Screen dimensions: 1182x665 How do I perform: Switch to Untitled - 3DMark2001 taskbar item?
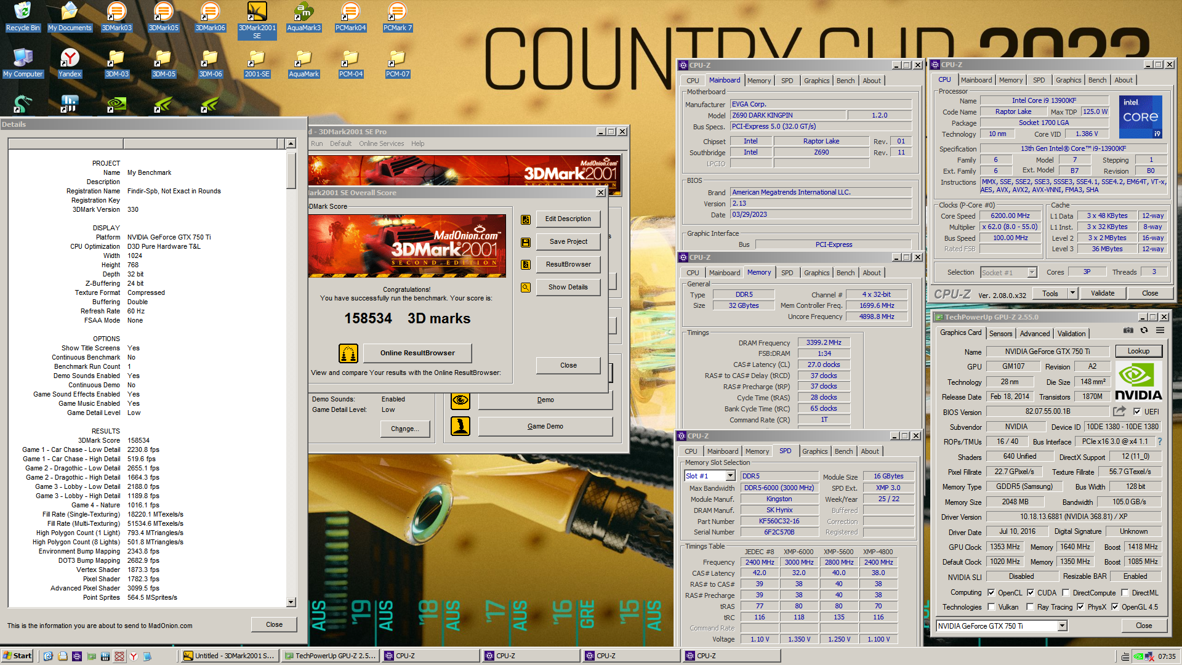230,656
